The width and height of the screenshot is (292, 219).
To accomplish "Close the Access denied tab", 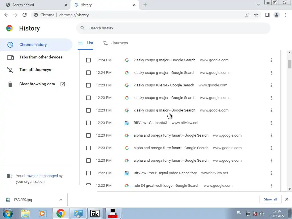I will click(x=66, y=5).
